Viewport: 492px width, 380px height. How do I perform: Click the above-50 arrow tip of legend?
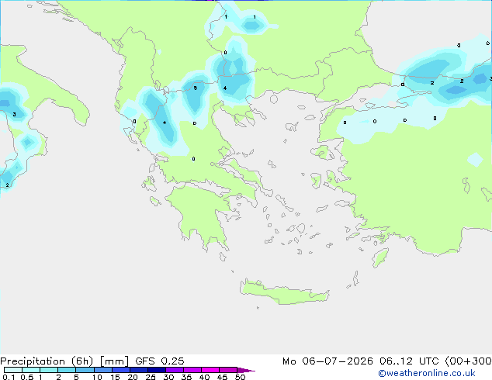[x=246, y=370]
